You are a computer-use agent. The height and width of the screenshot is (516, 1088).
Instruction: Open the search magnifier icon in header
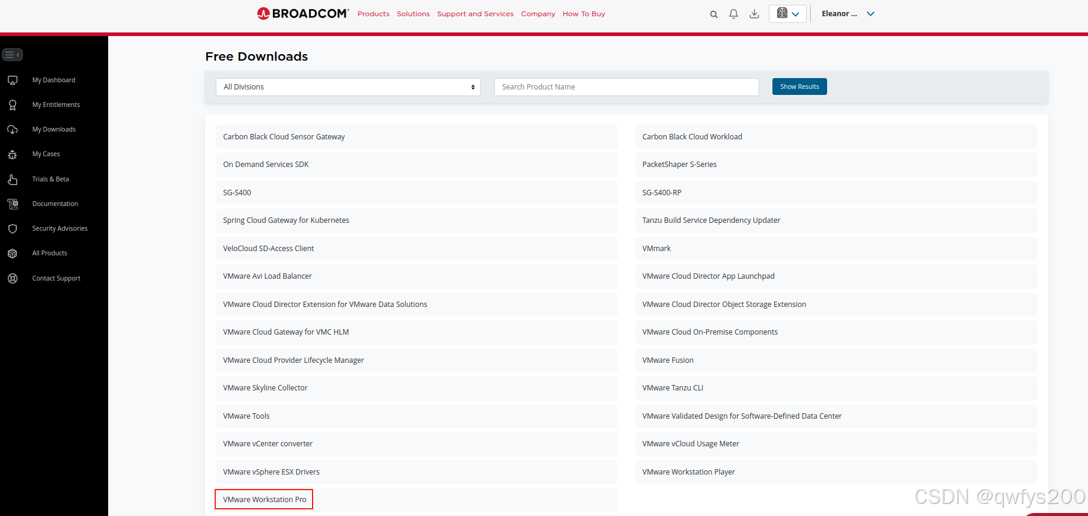[714, 14]
